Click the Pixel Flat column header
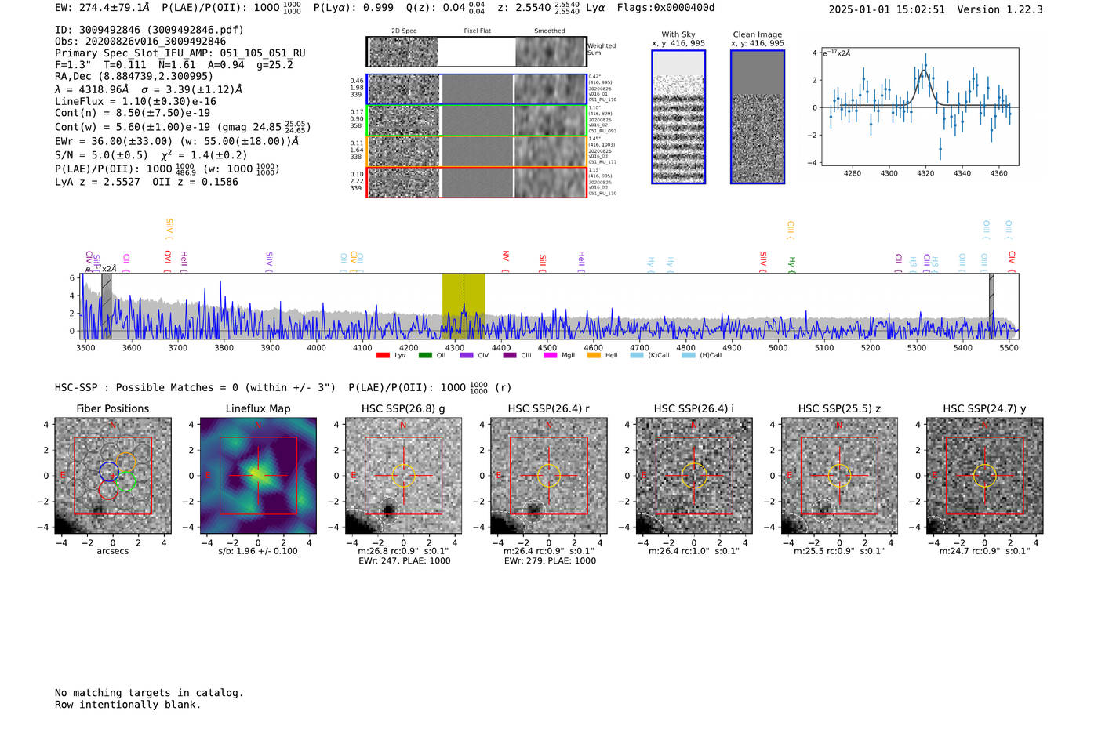The height and width of the screenshot is (747, 1098). pyautogui.click(x=477, y=31)
